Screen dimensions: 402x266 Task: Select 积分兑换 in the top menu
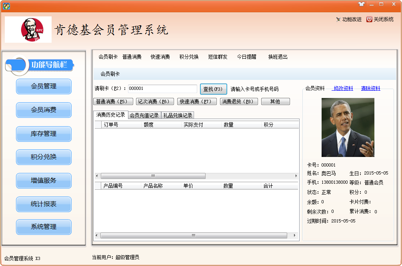pyautogui.click(x=189, y=57)
